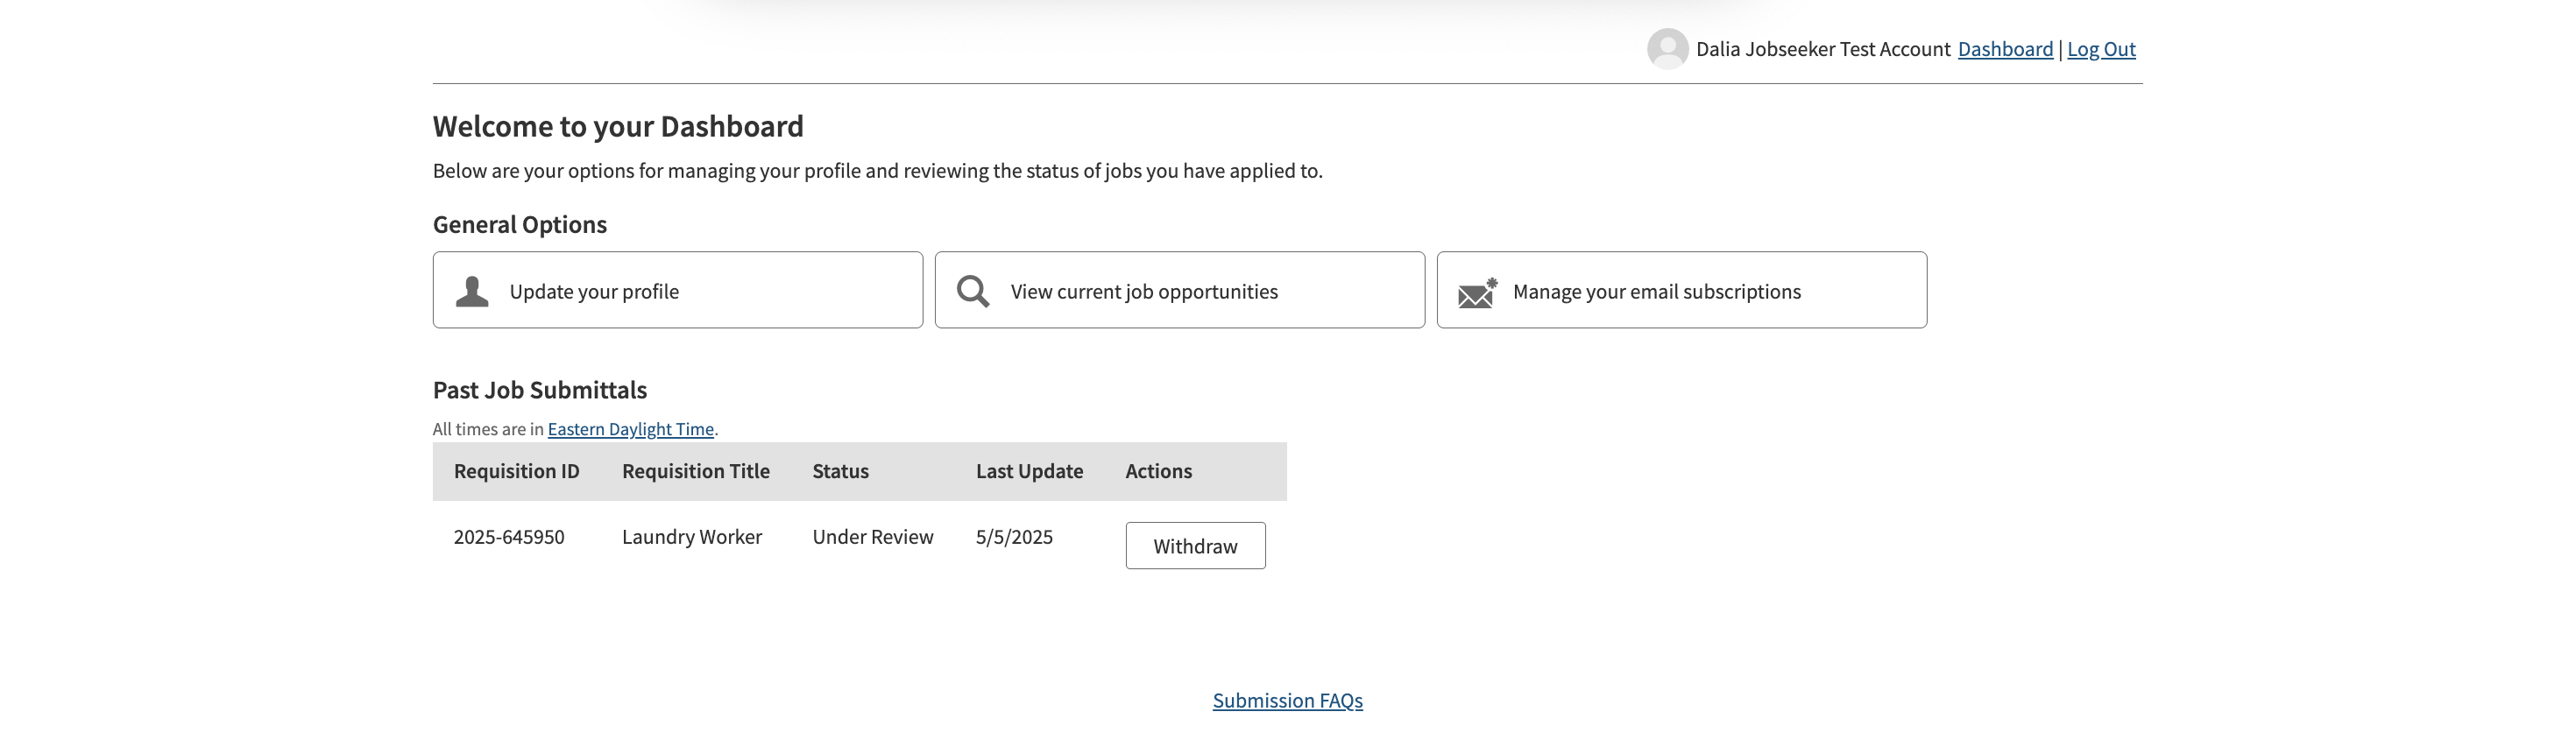2576x747 pixels.
Task: Withdraw the Laundry Worker application
Action: 1195,546
